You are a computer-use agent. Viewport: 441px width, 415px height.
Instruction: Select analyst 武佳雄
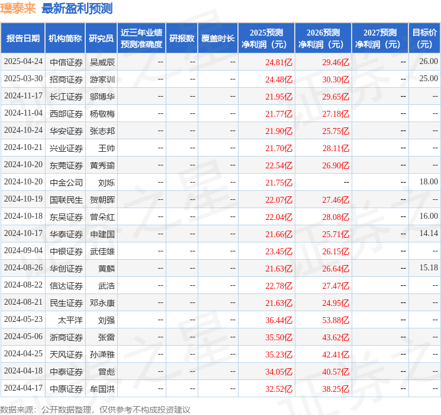click(102, 251)
